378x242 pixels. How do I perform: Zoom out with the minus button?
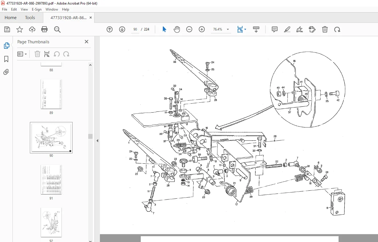tap(189, 29)
